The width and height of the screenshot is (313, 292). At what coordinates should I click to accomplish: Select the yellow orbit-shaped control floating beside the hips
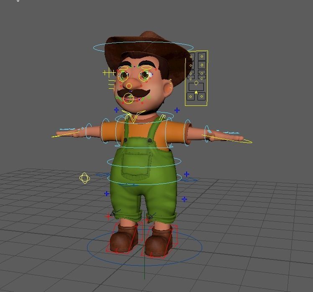85,178
